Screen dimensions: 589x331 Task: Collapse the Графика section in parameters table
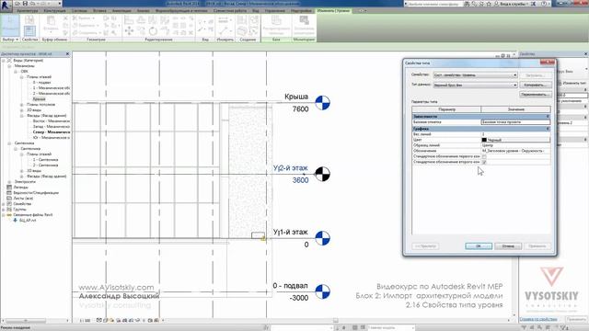click(548, 129)
